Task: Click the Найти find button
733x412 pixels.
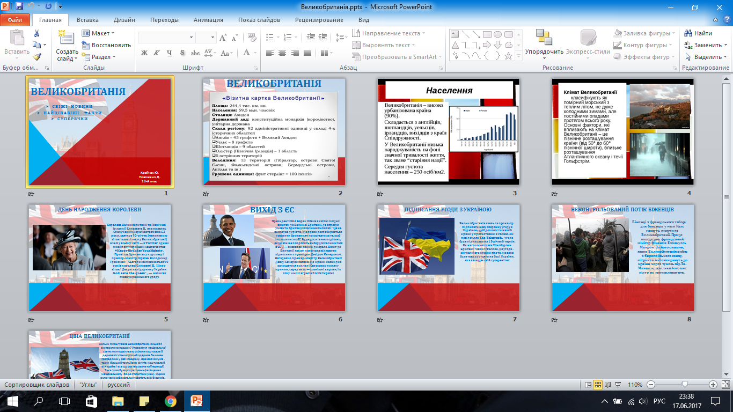Action: tap(699, 33)
